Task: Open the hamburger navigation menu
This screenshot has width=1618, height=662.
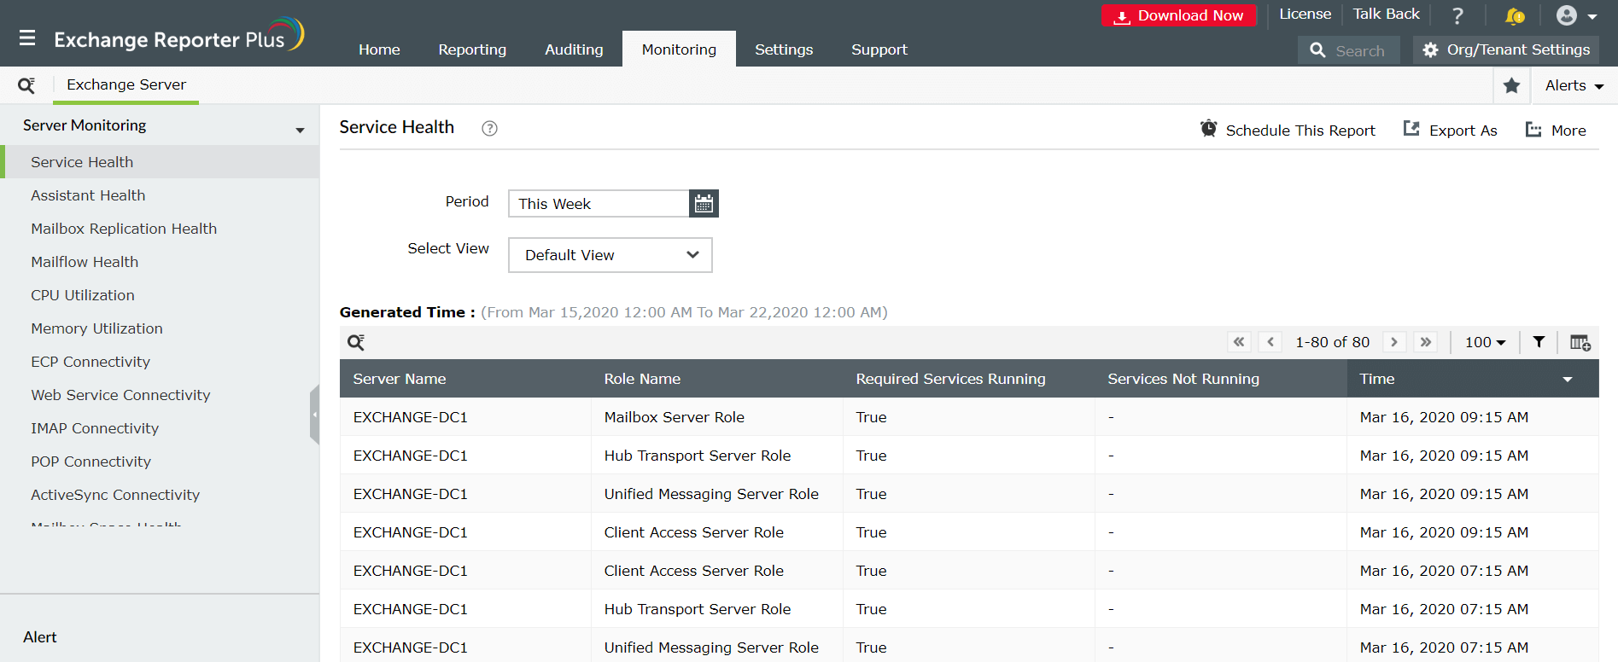Action: pyautogui.click(x=27, y=38)
